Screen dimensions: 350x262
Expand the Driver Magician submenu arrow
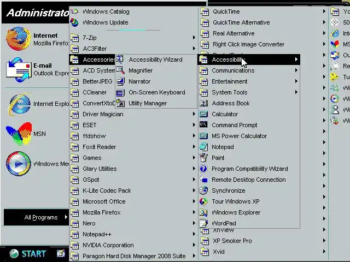tap(194, 114)
